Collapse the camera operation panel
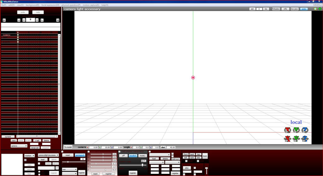This screenshot has width=323, height=176. pyautogui.click(x=62, y=152)
